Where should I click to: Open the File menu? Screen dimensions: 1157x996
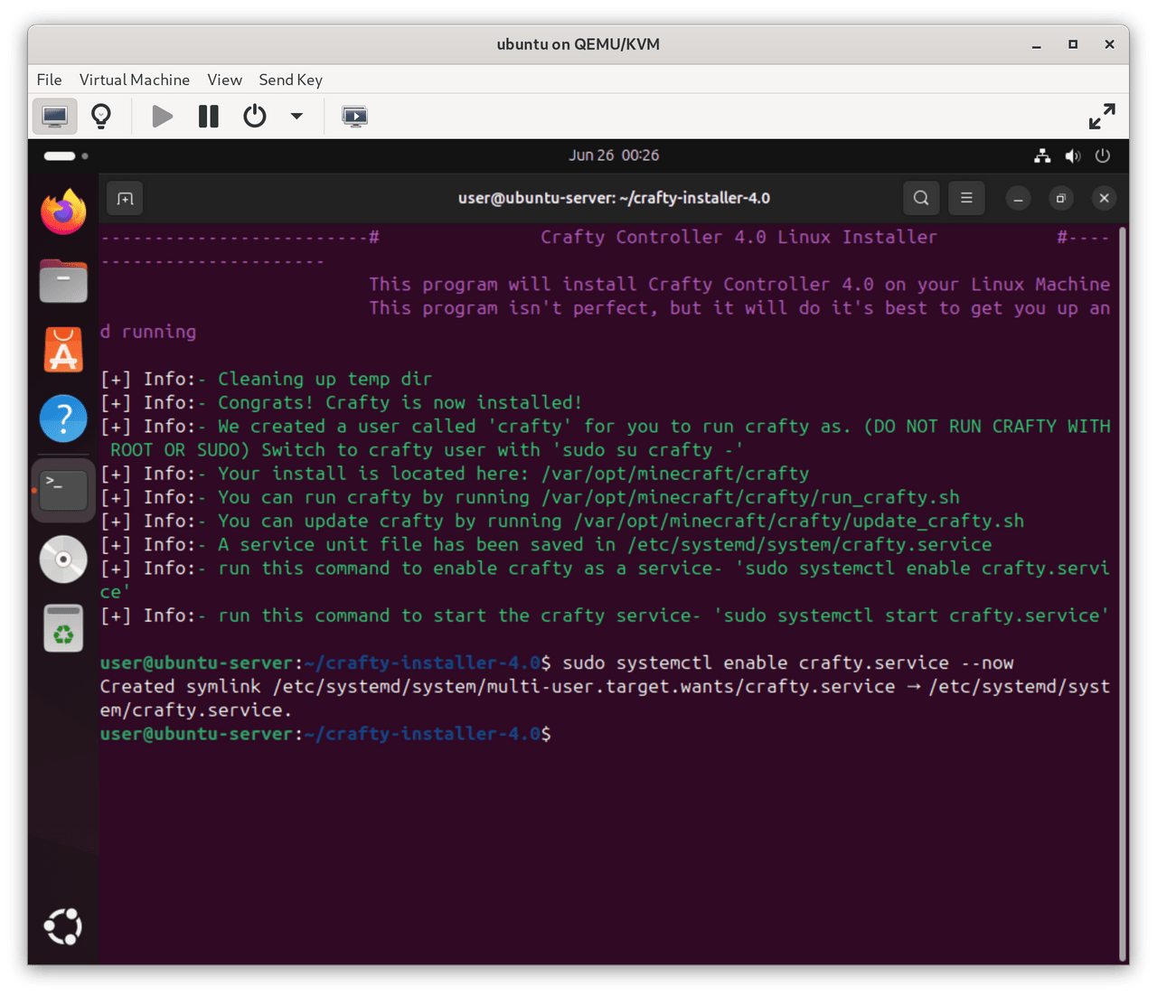point(50,80)
